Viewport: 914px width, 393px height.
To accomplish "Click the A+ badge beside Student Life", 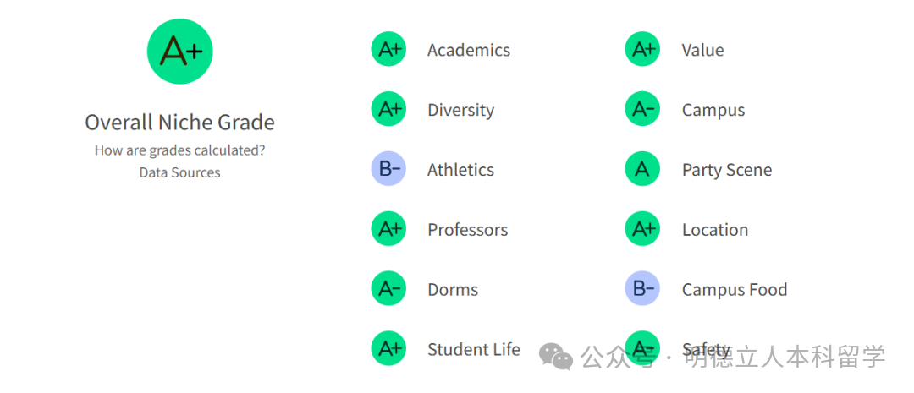I will coord(388,349).
